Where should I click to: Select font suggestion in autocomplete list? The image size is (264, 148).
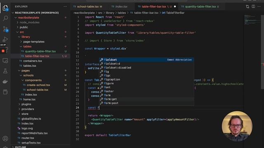click(146, 87)
